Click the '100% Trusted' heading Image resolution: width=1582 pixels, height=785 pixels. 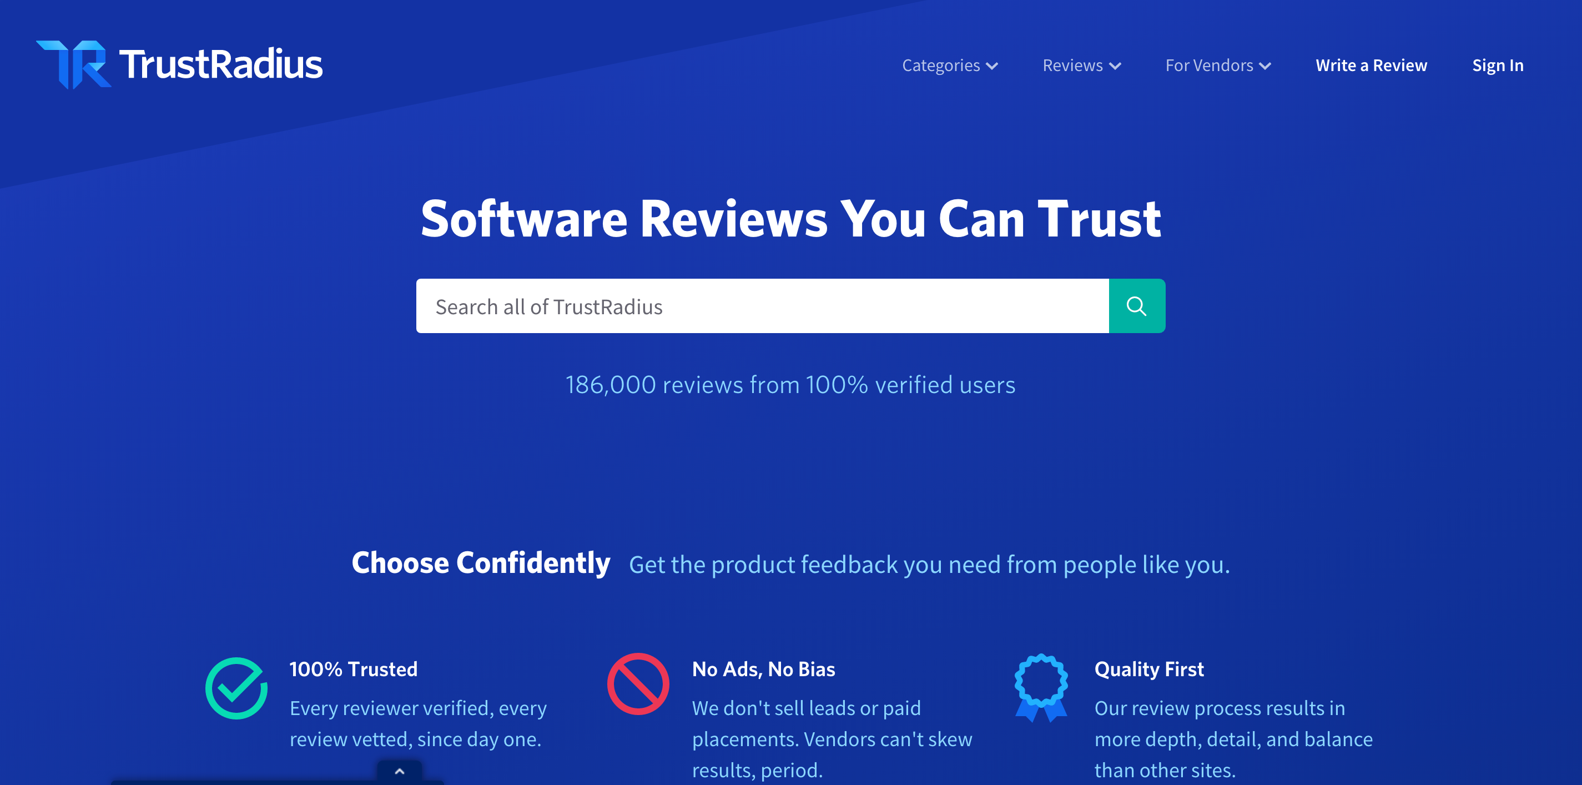click(x=353, y=669)
